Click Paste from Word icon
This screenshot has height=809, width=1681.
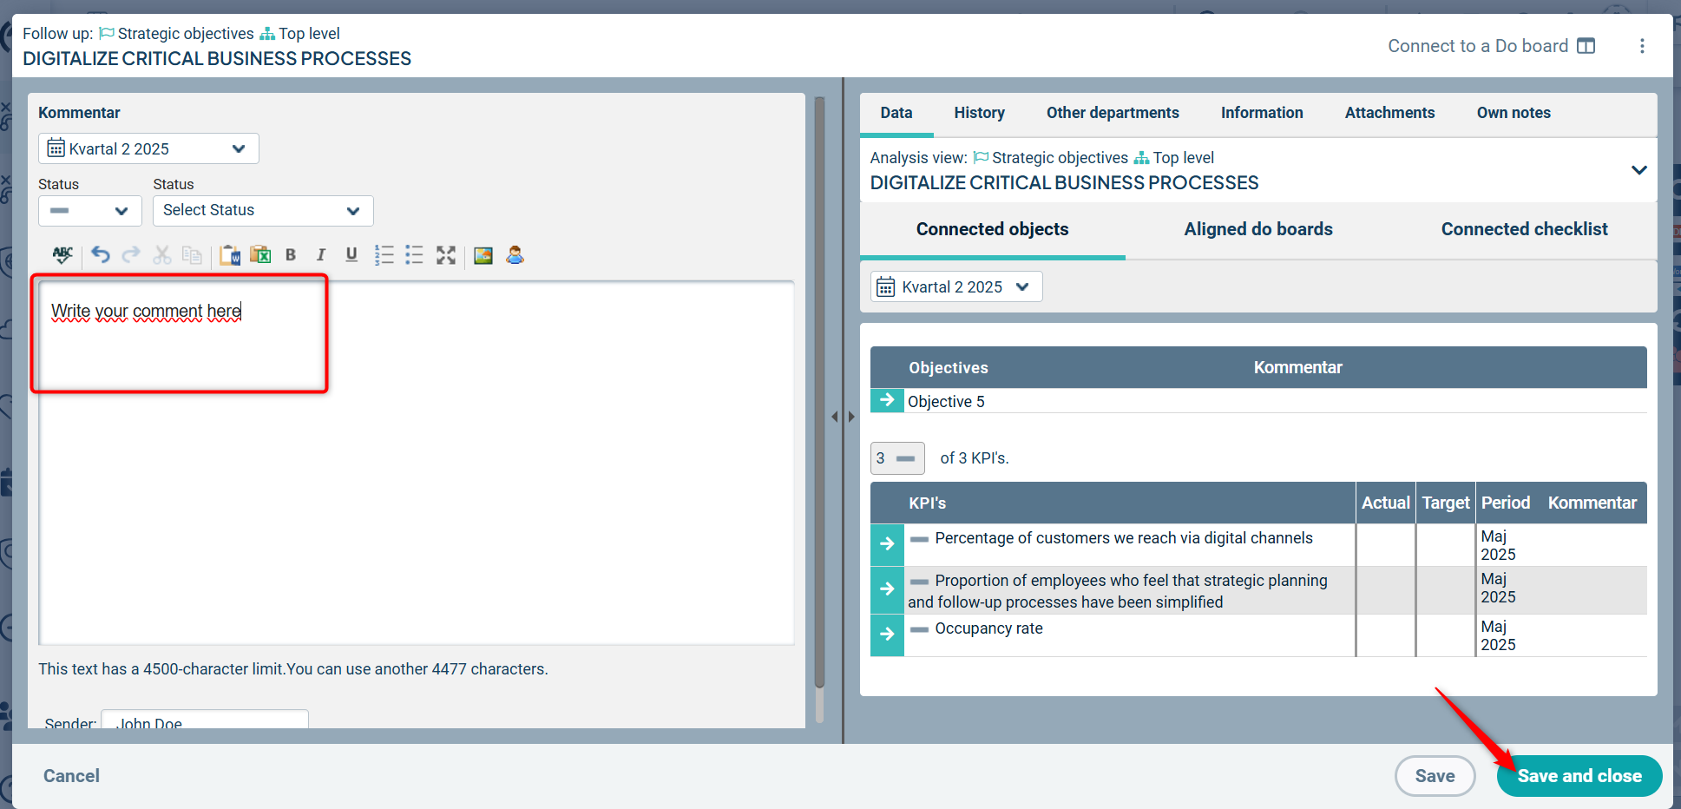point(230,255)
